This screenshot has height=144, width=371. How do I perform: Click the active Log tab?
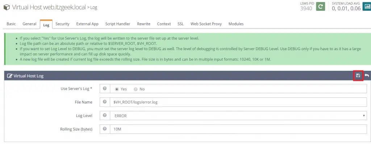[x=46, y=25]
